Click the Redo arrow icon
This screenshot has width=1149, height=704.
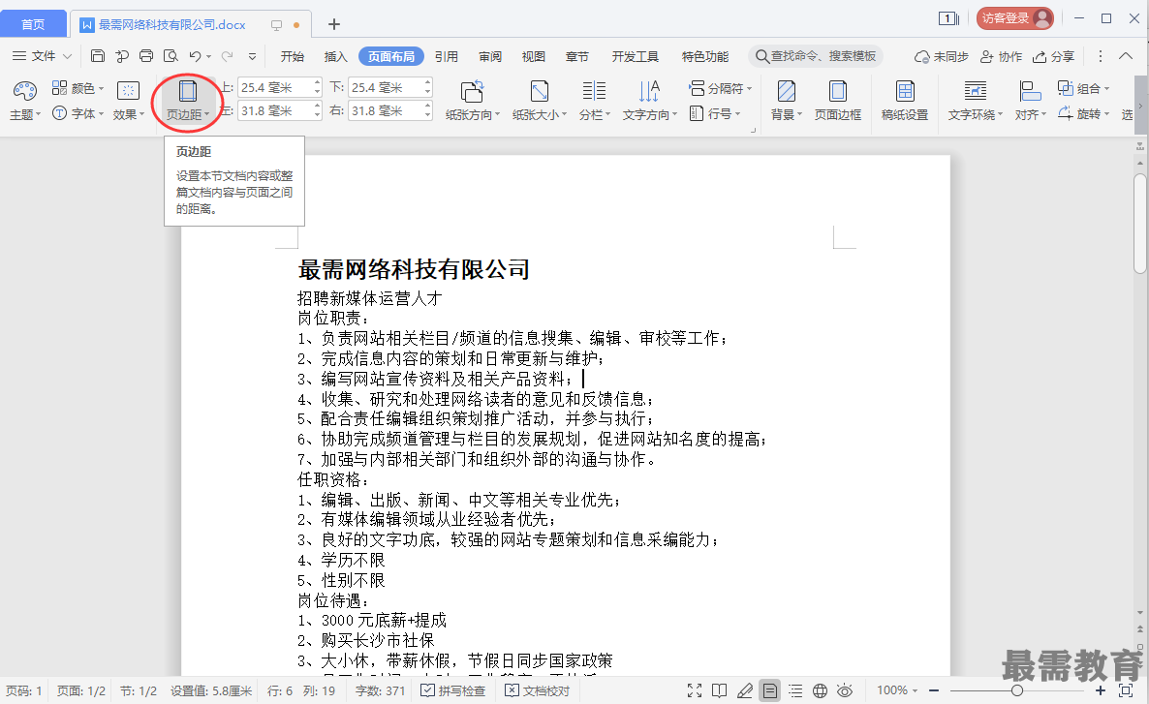coord(227,55)
